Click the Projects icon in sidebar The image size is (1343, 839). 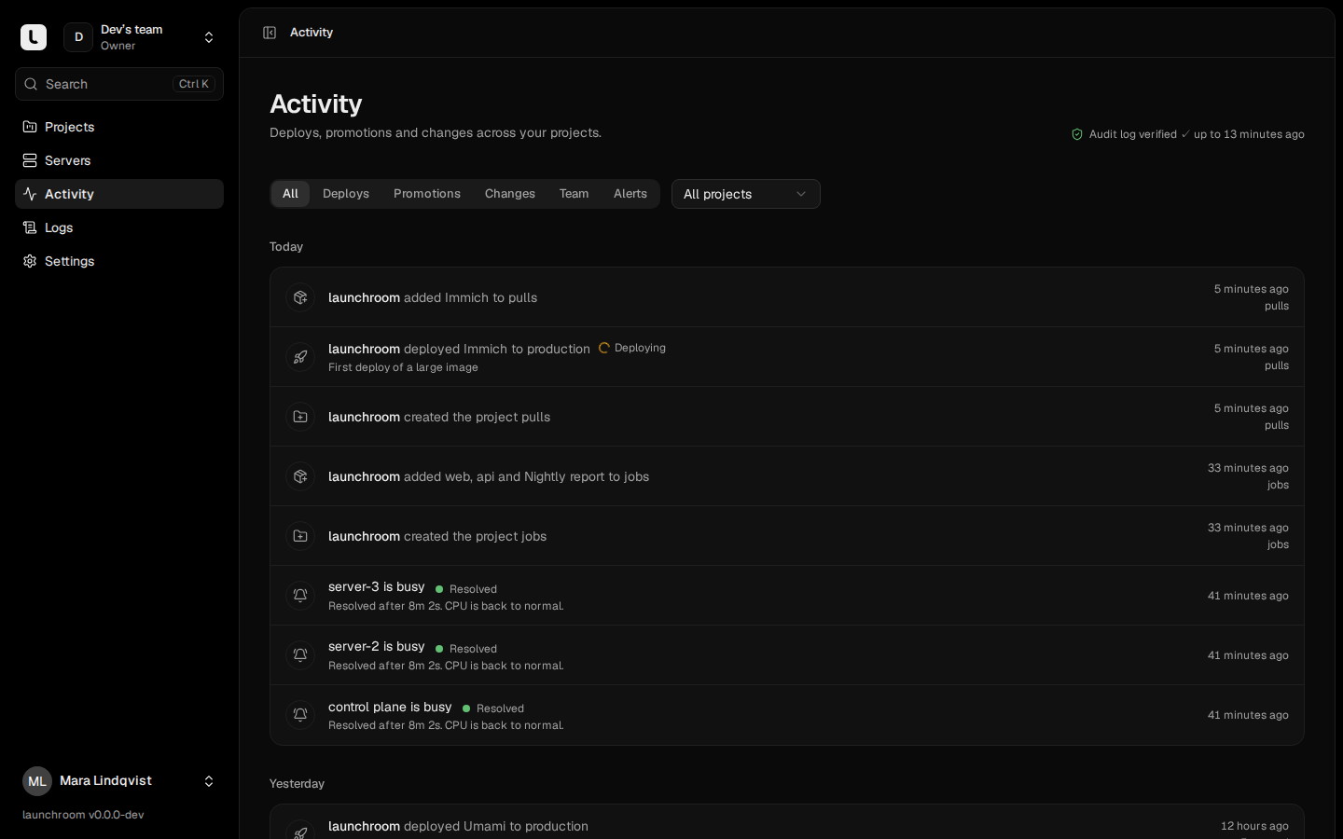point(30,127)
